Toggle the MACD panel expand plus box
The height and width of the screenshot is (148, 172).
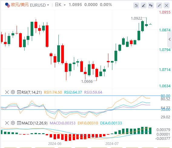(19, 123)
